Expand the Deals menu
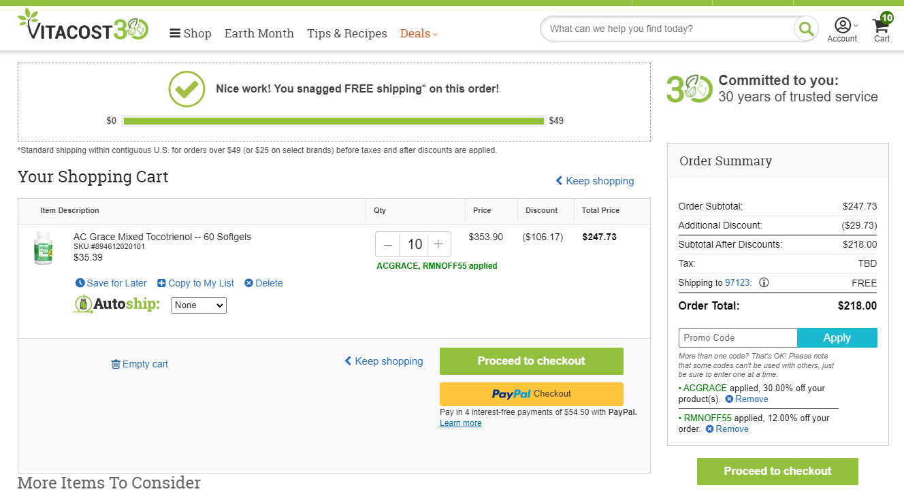This screenshot has width=904, height=498. point(419,33)
